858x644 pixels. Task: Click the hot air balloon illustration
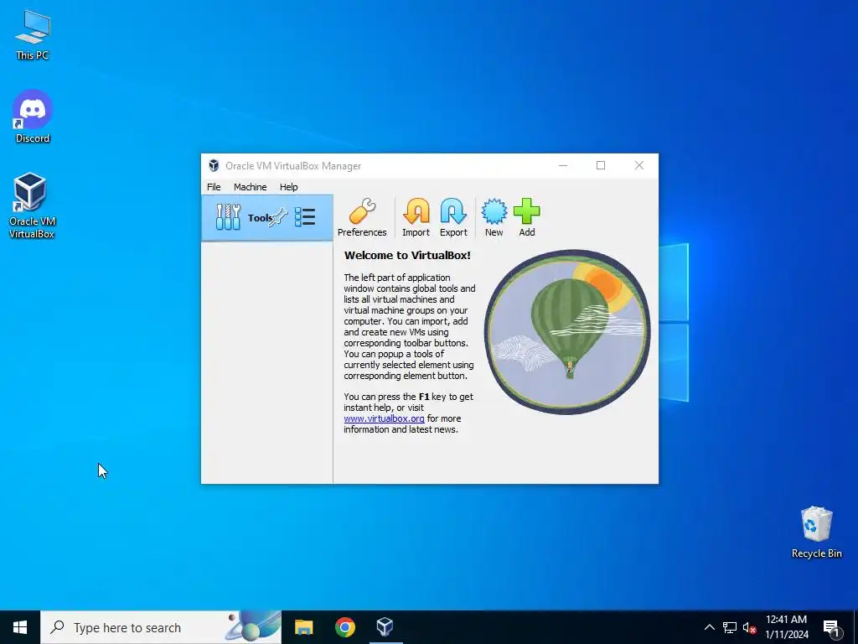coord(567,332)
